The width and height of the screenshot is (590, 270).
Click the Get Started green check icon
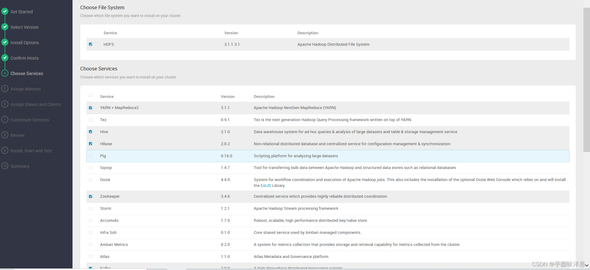(x=5, y=11)
